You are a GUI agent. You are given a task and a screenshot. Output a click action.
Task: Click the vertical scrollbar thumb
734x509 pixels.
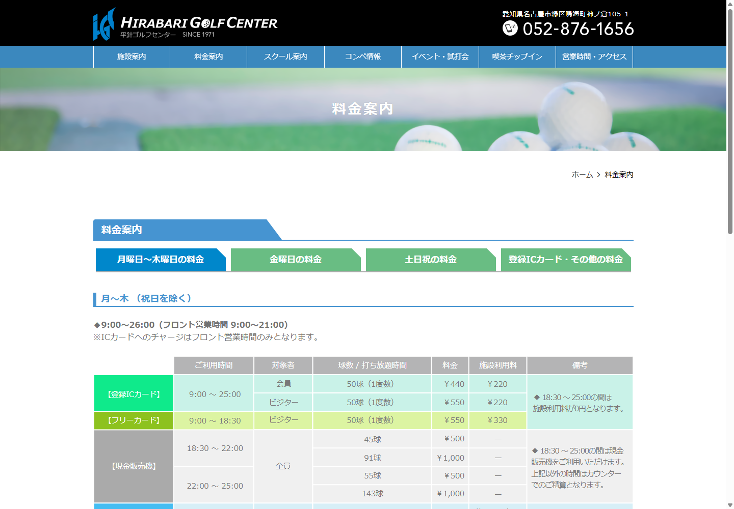(x=730, y=121)
